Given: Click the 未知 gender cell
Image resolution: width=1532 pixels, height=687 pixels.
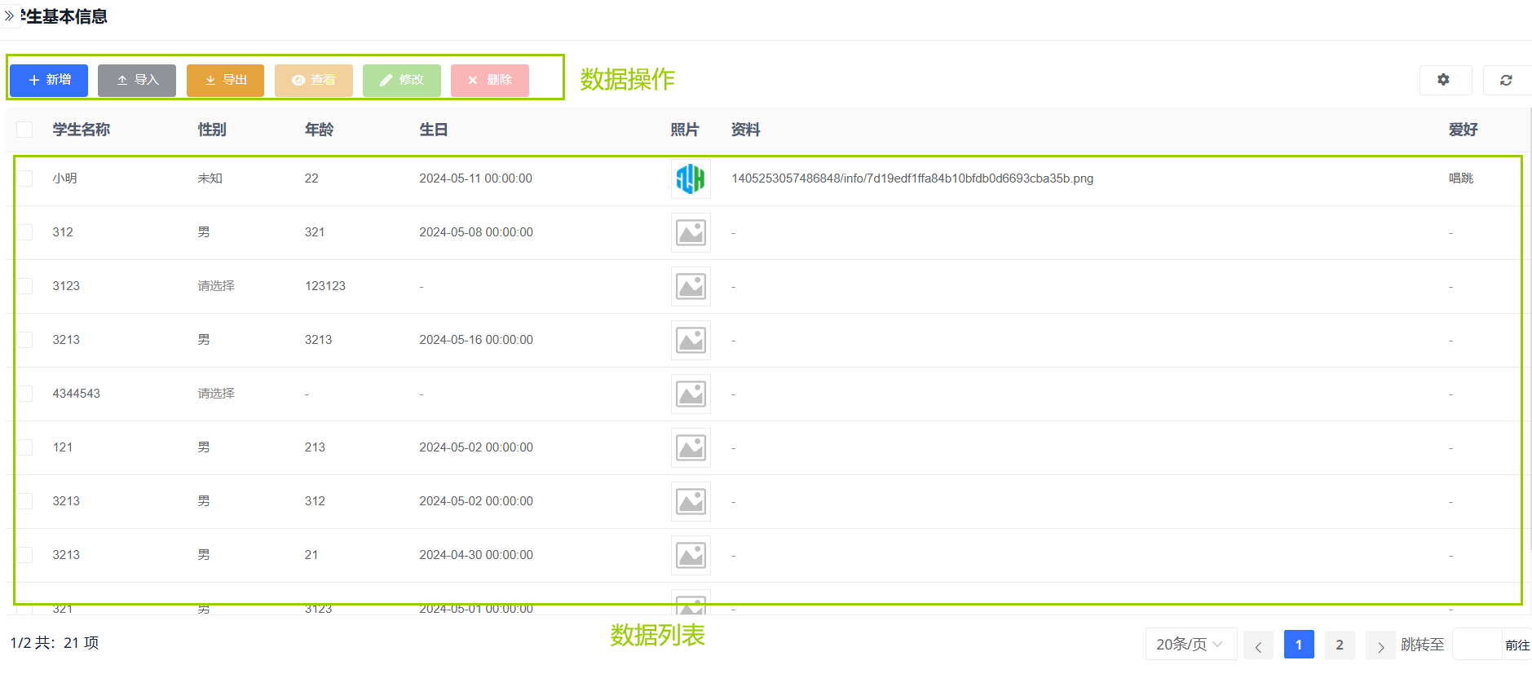Looking at the screenshot, I should click(210, 178).
